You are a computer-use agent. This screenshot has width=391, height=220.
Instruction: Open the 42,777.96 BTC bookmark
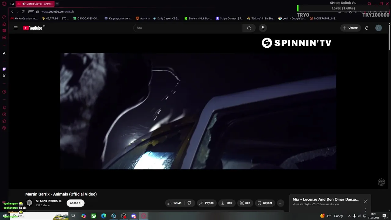point(55,18)
